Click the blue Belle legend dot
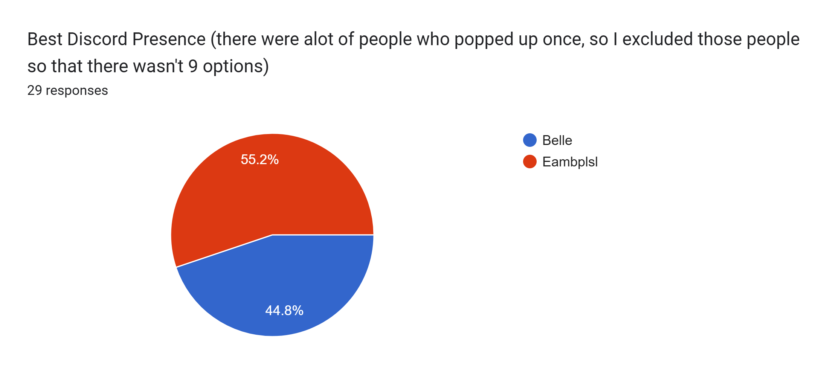 point(529,140)
